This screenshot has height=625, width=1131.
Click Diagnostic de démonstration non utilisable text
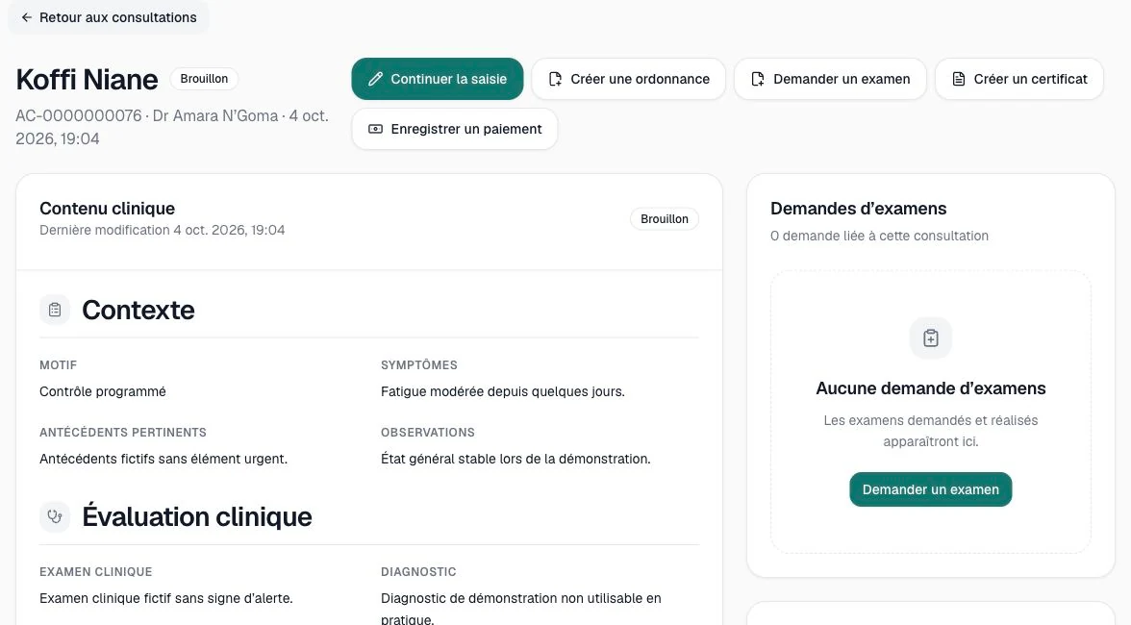pyautogui.click(x=521, y=609)
